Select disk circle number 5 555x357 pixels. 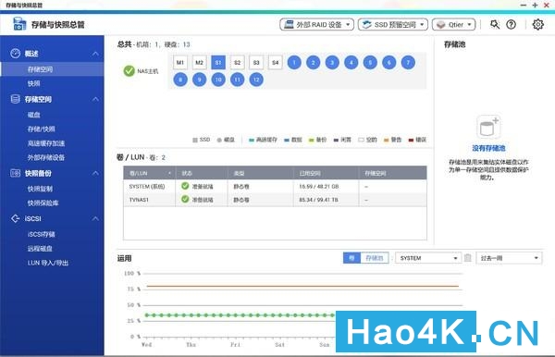pos(370,63)
